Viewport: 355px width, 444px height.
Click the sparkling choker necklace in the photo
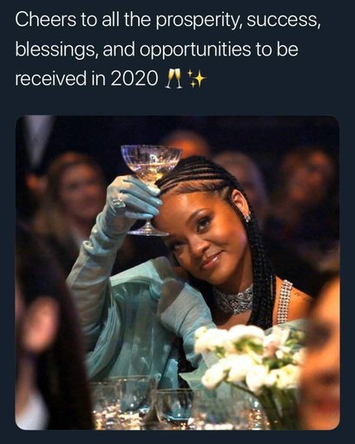[x=234, y=300]
